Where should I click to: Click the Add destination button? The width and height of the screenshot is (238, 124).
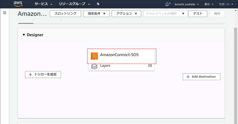pos(202,77)
